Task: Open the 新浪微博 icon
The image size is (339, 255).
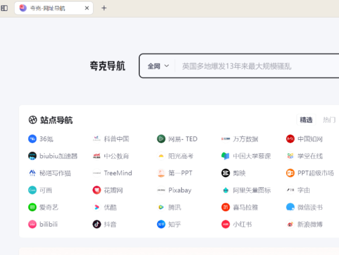Action: (290, 224)
